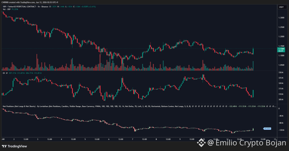
Task: Click the 1.2500 price axis label
Action: pyautogui.click(x=281, y=27)
